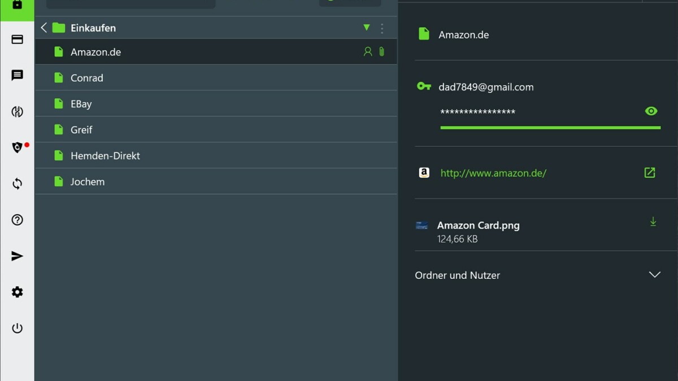The height and width of the screenshot is (381, 678).
Task: Start synchronization using the sync arrows icon
Action: pyautogui.click(x=17, y=183)
